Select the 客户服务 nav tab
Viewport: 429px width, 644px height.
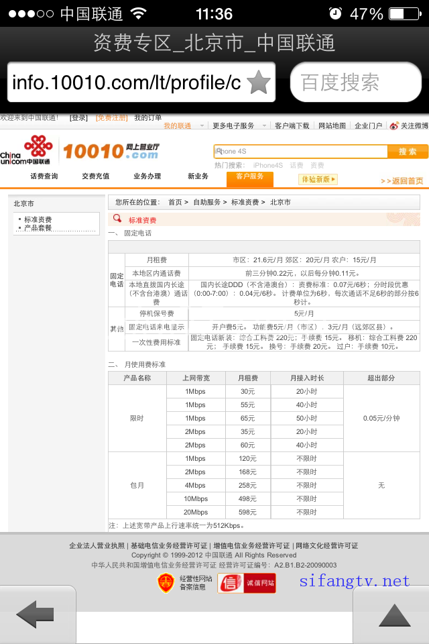point(250,178)
